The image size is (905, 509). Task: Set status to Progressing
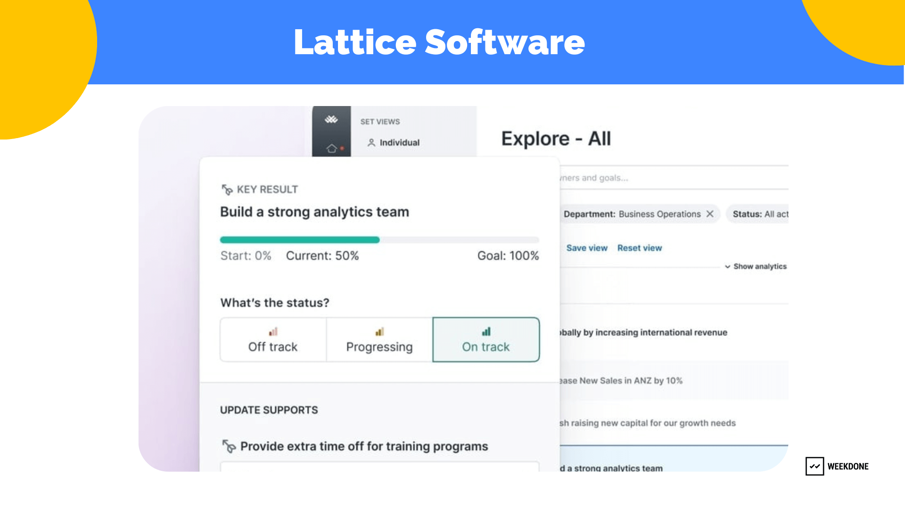click(379, 340)
